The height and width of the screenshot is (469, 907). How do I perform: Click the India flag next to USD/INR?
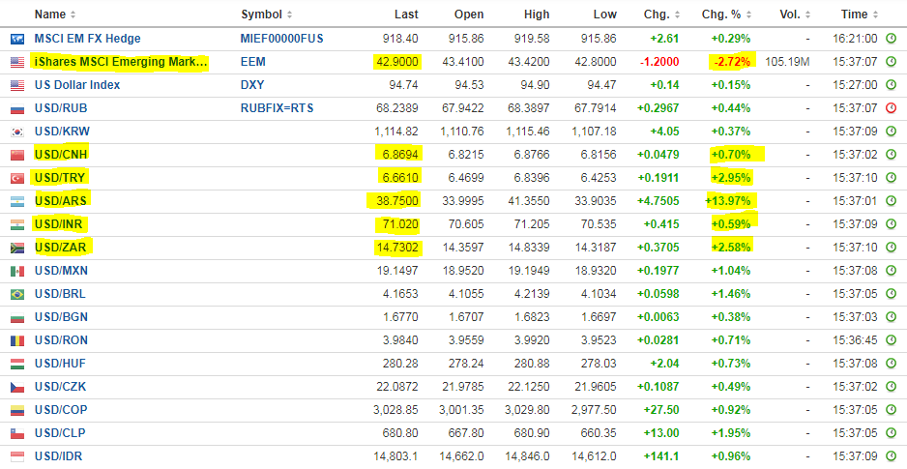click(x=17, y=224)
